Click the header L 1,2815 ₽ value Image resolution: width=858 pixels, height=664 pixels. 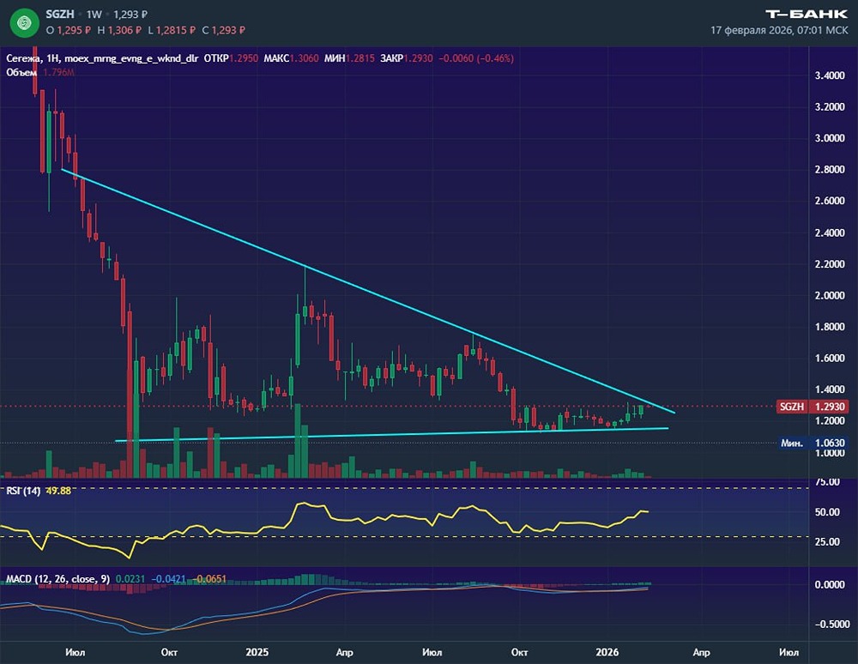172,30
